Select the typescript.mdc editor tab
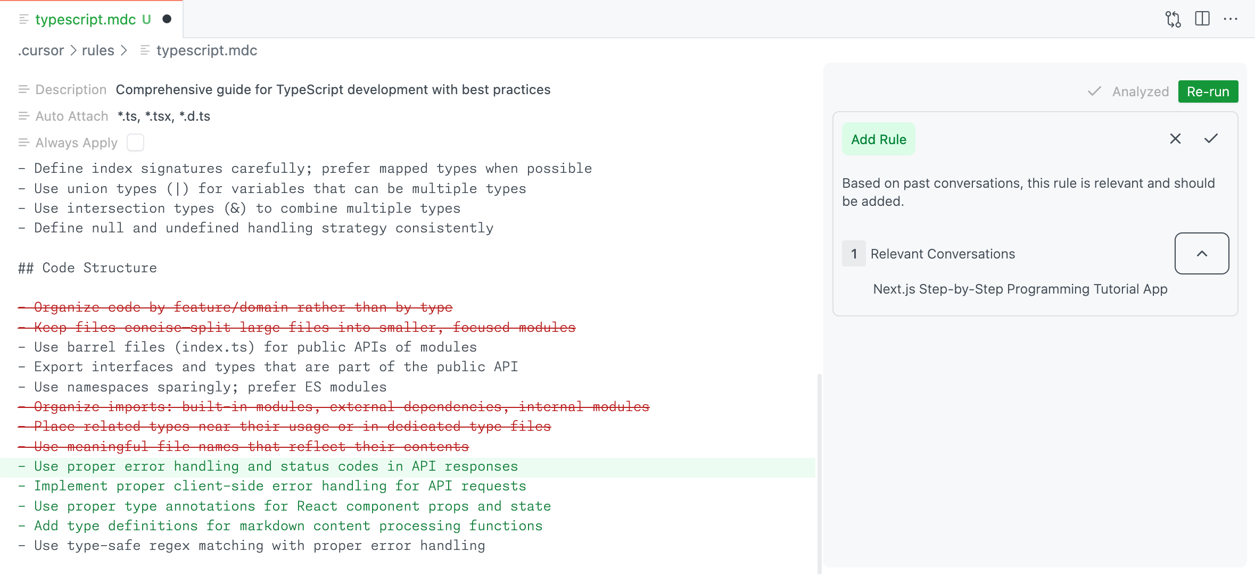 [x=85, y=20]
